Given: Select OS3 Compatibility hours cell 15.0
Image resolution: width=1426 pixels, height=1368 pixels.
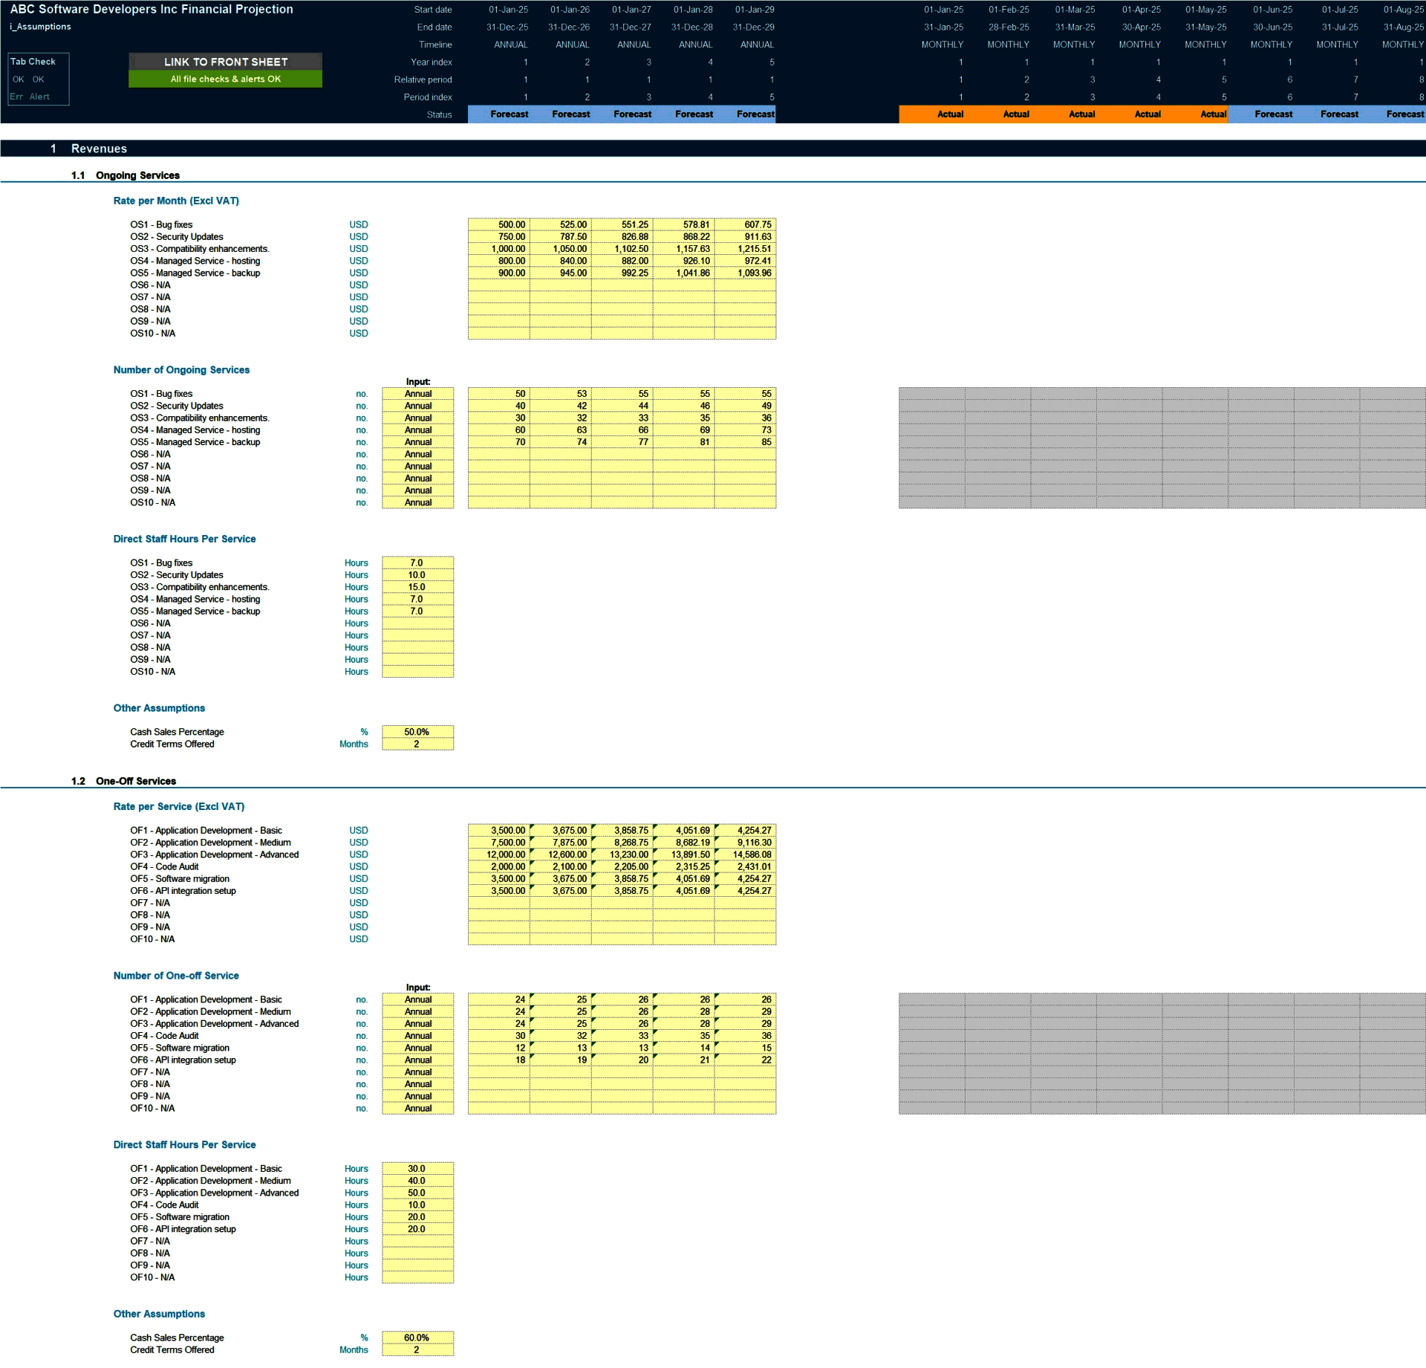Looking at the screenshot, I should [x=418, y=587].
